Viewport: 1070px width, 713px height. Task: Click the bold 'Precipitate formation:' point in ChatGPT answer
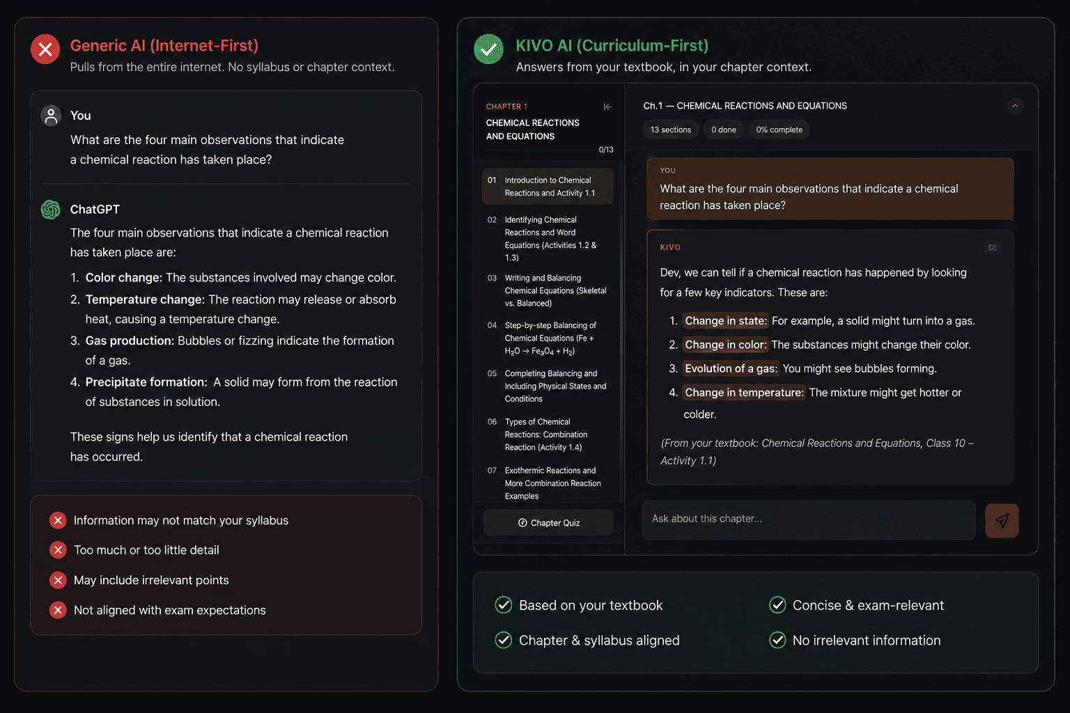pos(146,382)
